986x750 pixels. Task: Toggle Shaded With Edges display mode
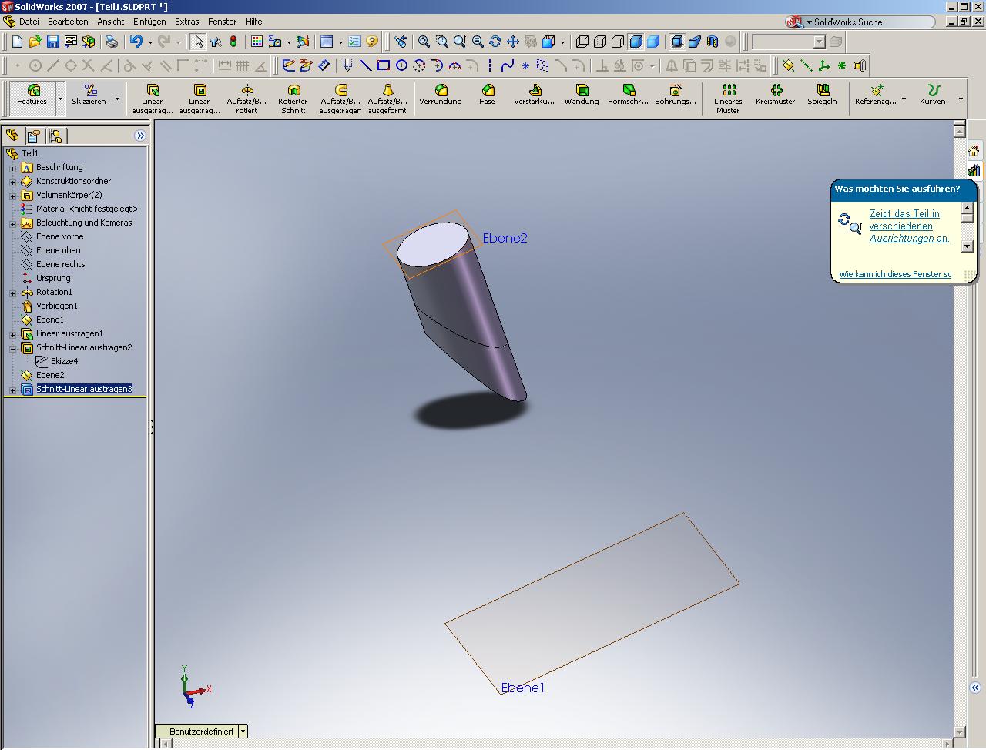click(x=636, y=42)
